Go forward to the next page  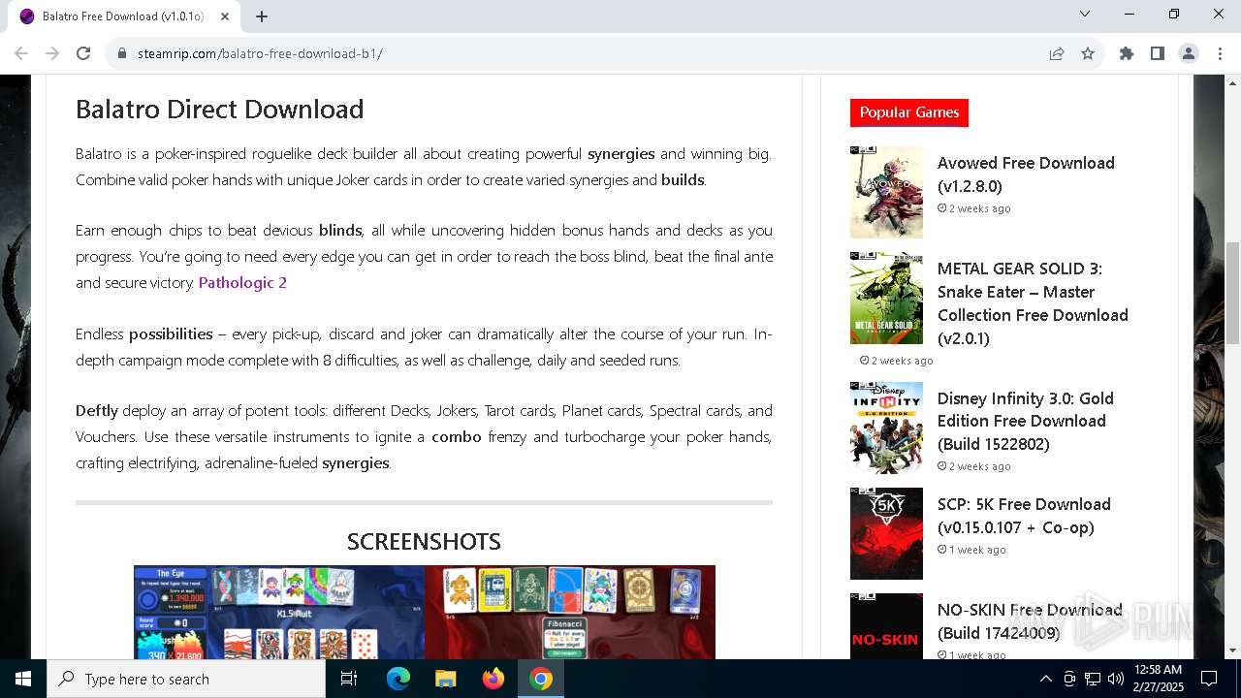[52, 53]
